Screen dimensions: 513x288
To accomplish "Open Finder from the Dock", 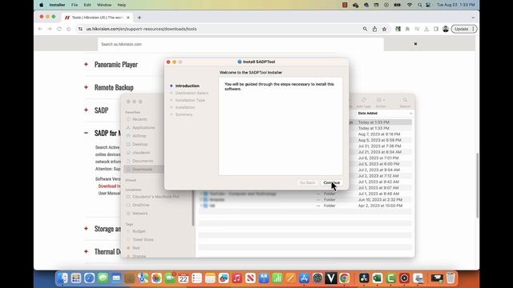I will 63,278.
